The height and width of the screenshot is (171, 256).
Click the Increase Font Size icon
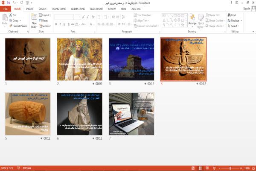84,17
